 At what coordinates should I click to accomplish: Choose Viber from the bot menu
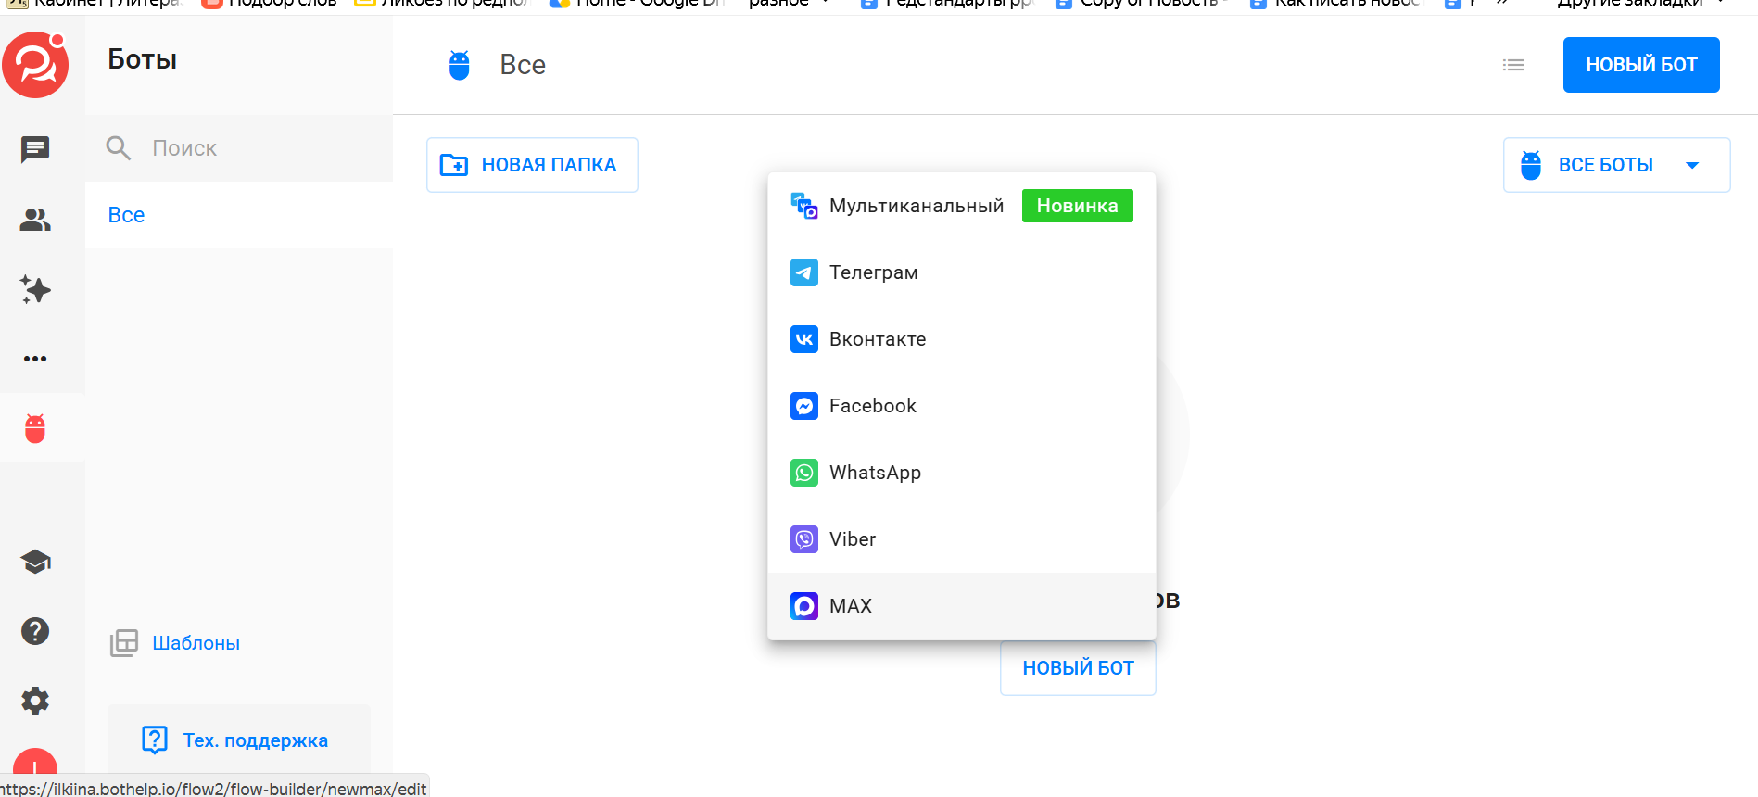962,539
